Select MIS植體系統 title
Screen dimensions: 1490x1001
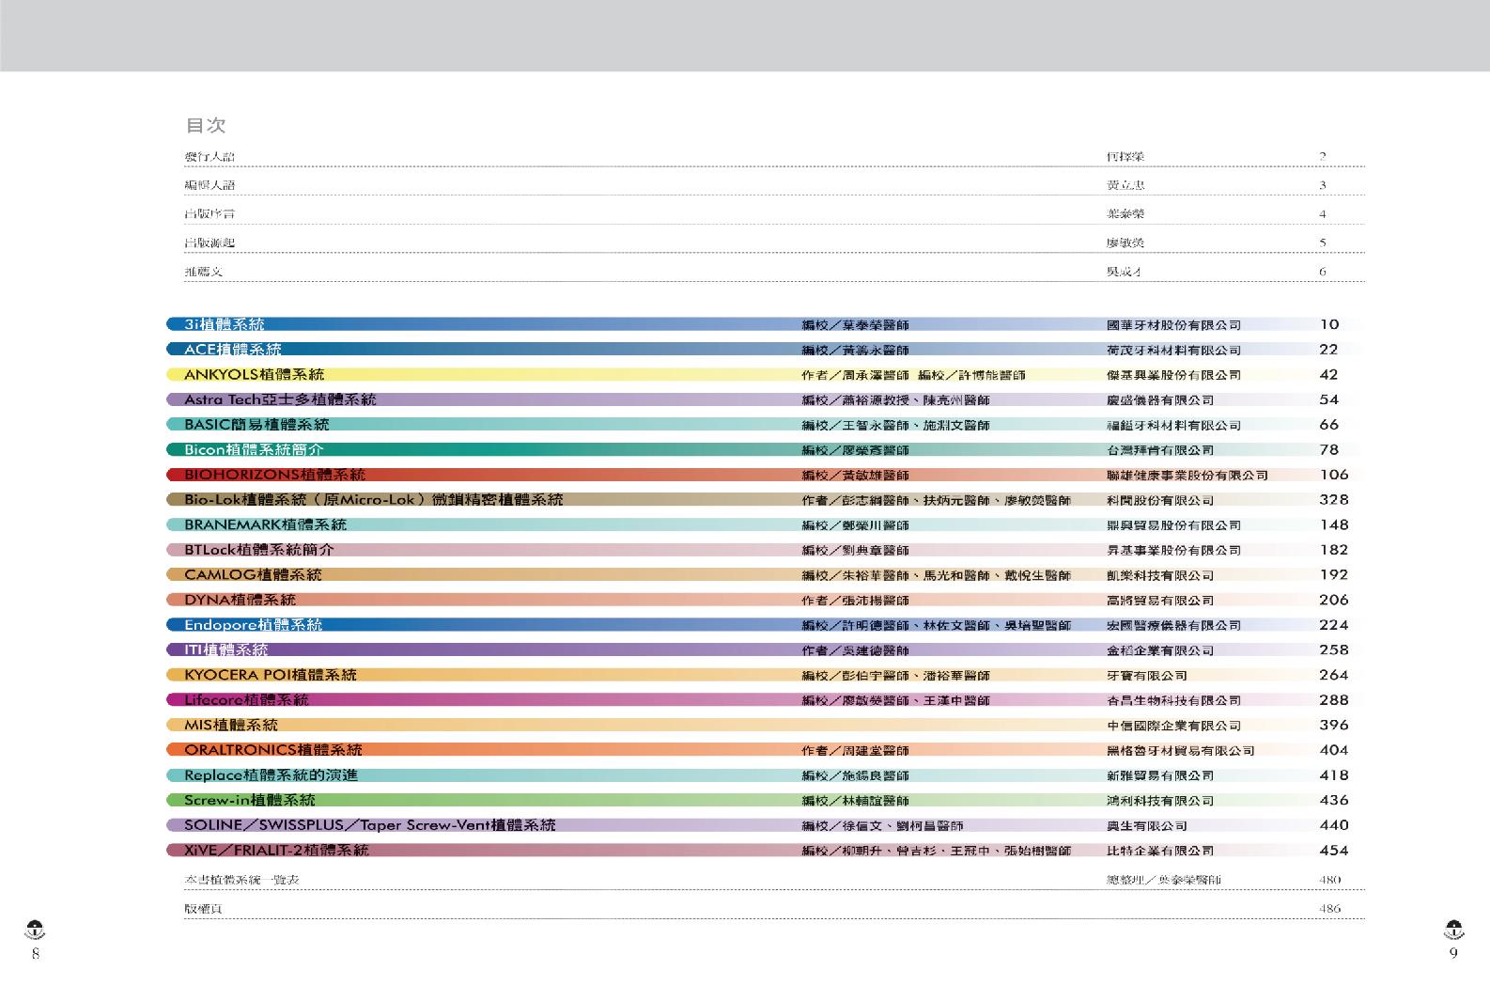tap(231, 725)
